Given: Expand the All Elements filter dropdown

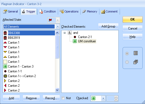Looking at the screenshot, I should coord(58,27).
